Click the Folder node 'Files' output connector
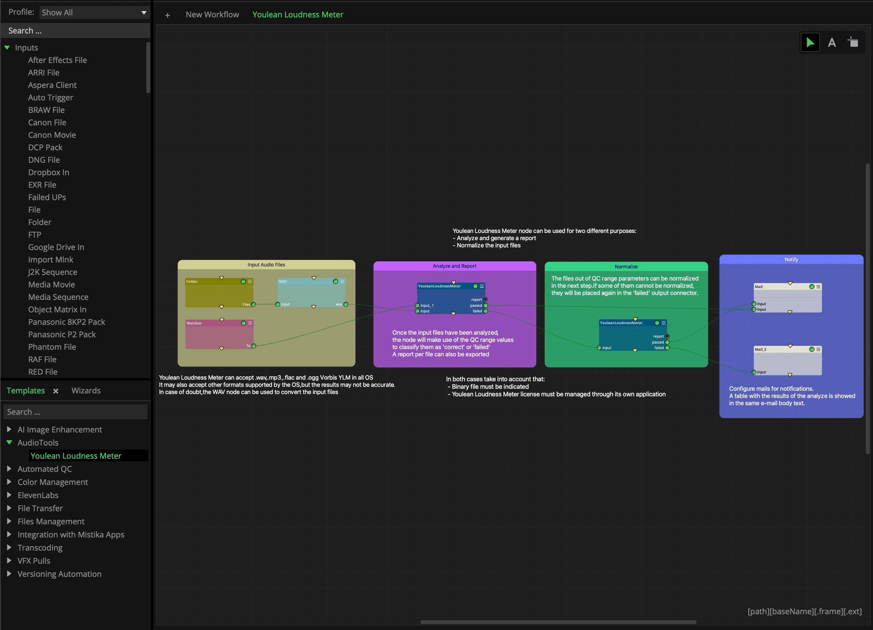873x630 pixels. pyautogui.click(x=254, y=304)
